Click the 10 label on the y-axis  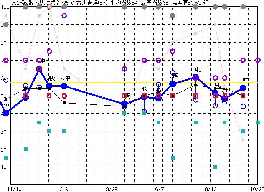click(x=5, y=167)
